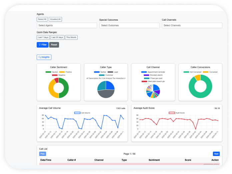Choose the This Month quick range
This screenshot has width=232, height=174.
(x=71, y=38)
